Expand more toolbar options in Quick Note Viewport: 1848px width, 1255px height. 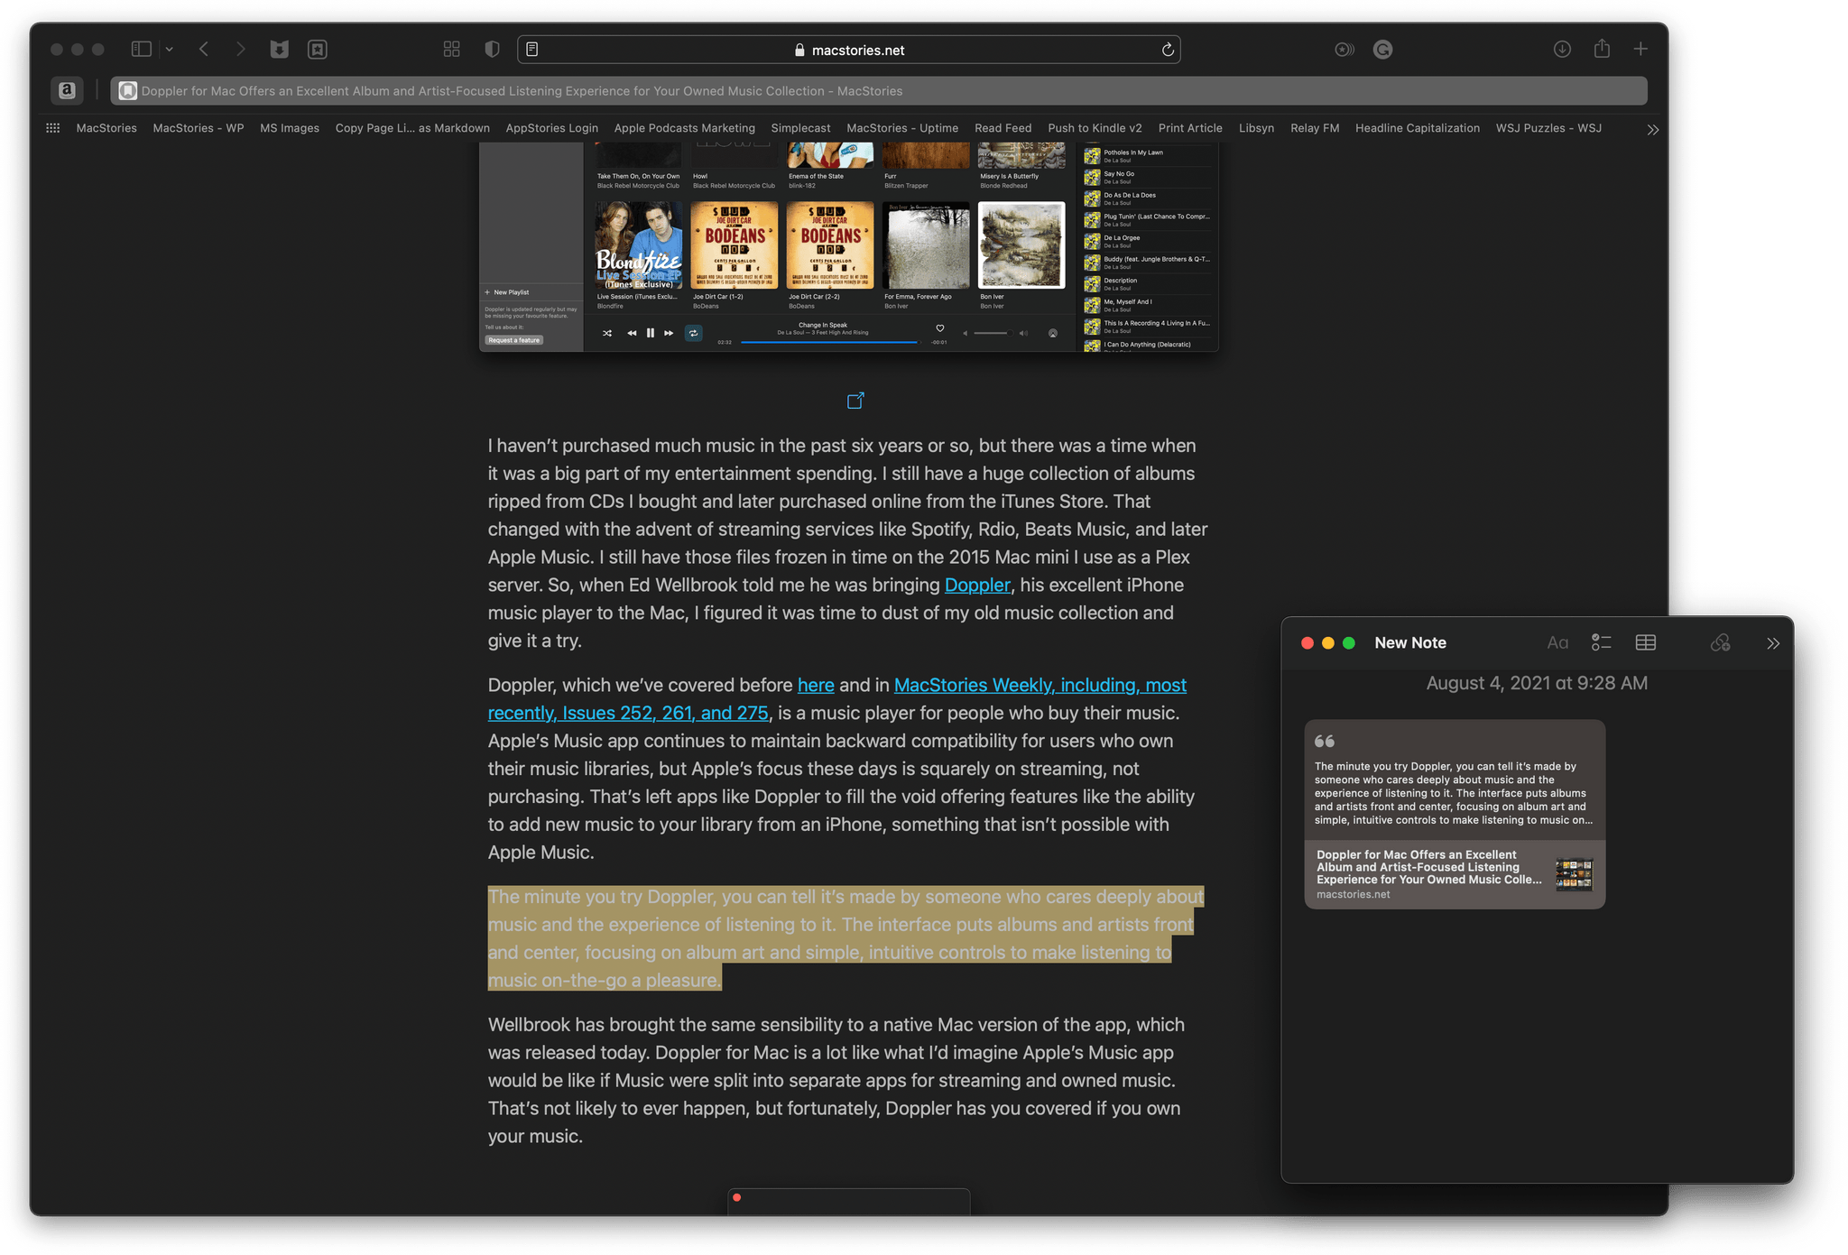pos(1773,643)
